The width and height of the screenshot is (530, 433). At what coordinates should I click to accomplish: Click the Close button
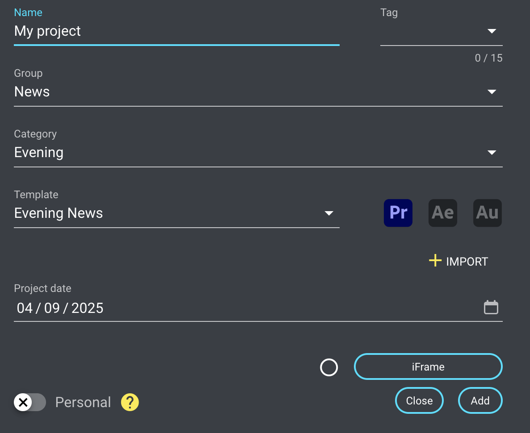coord(419,400)
